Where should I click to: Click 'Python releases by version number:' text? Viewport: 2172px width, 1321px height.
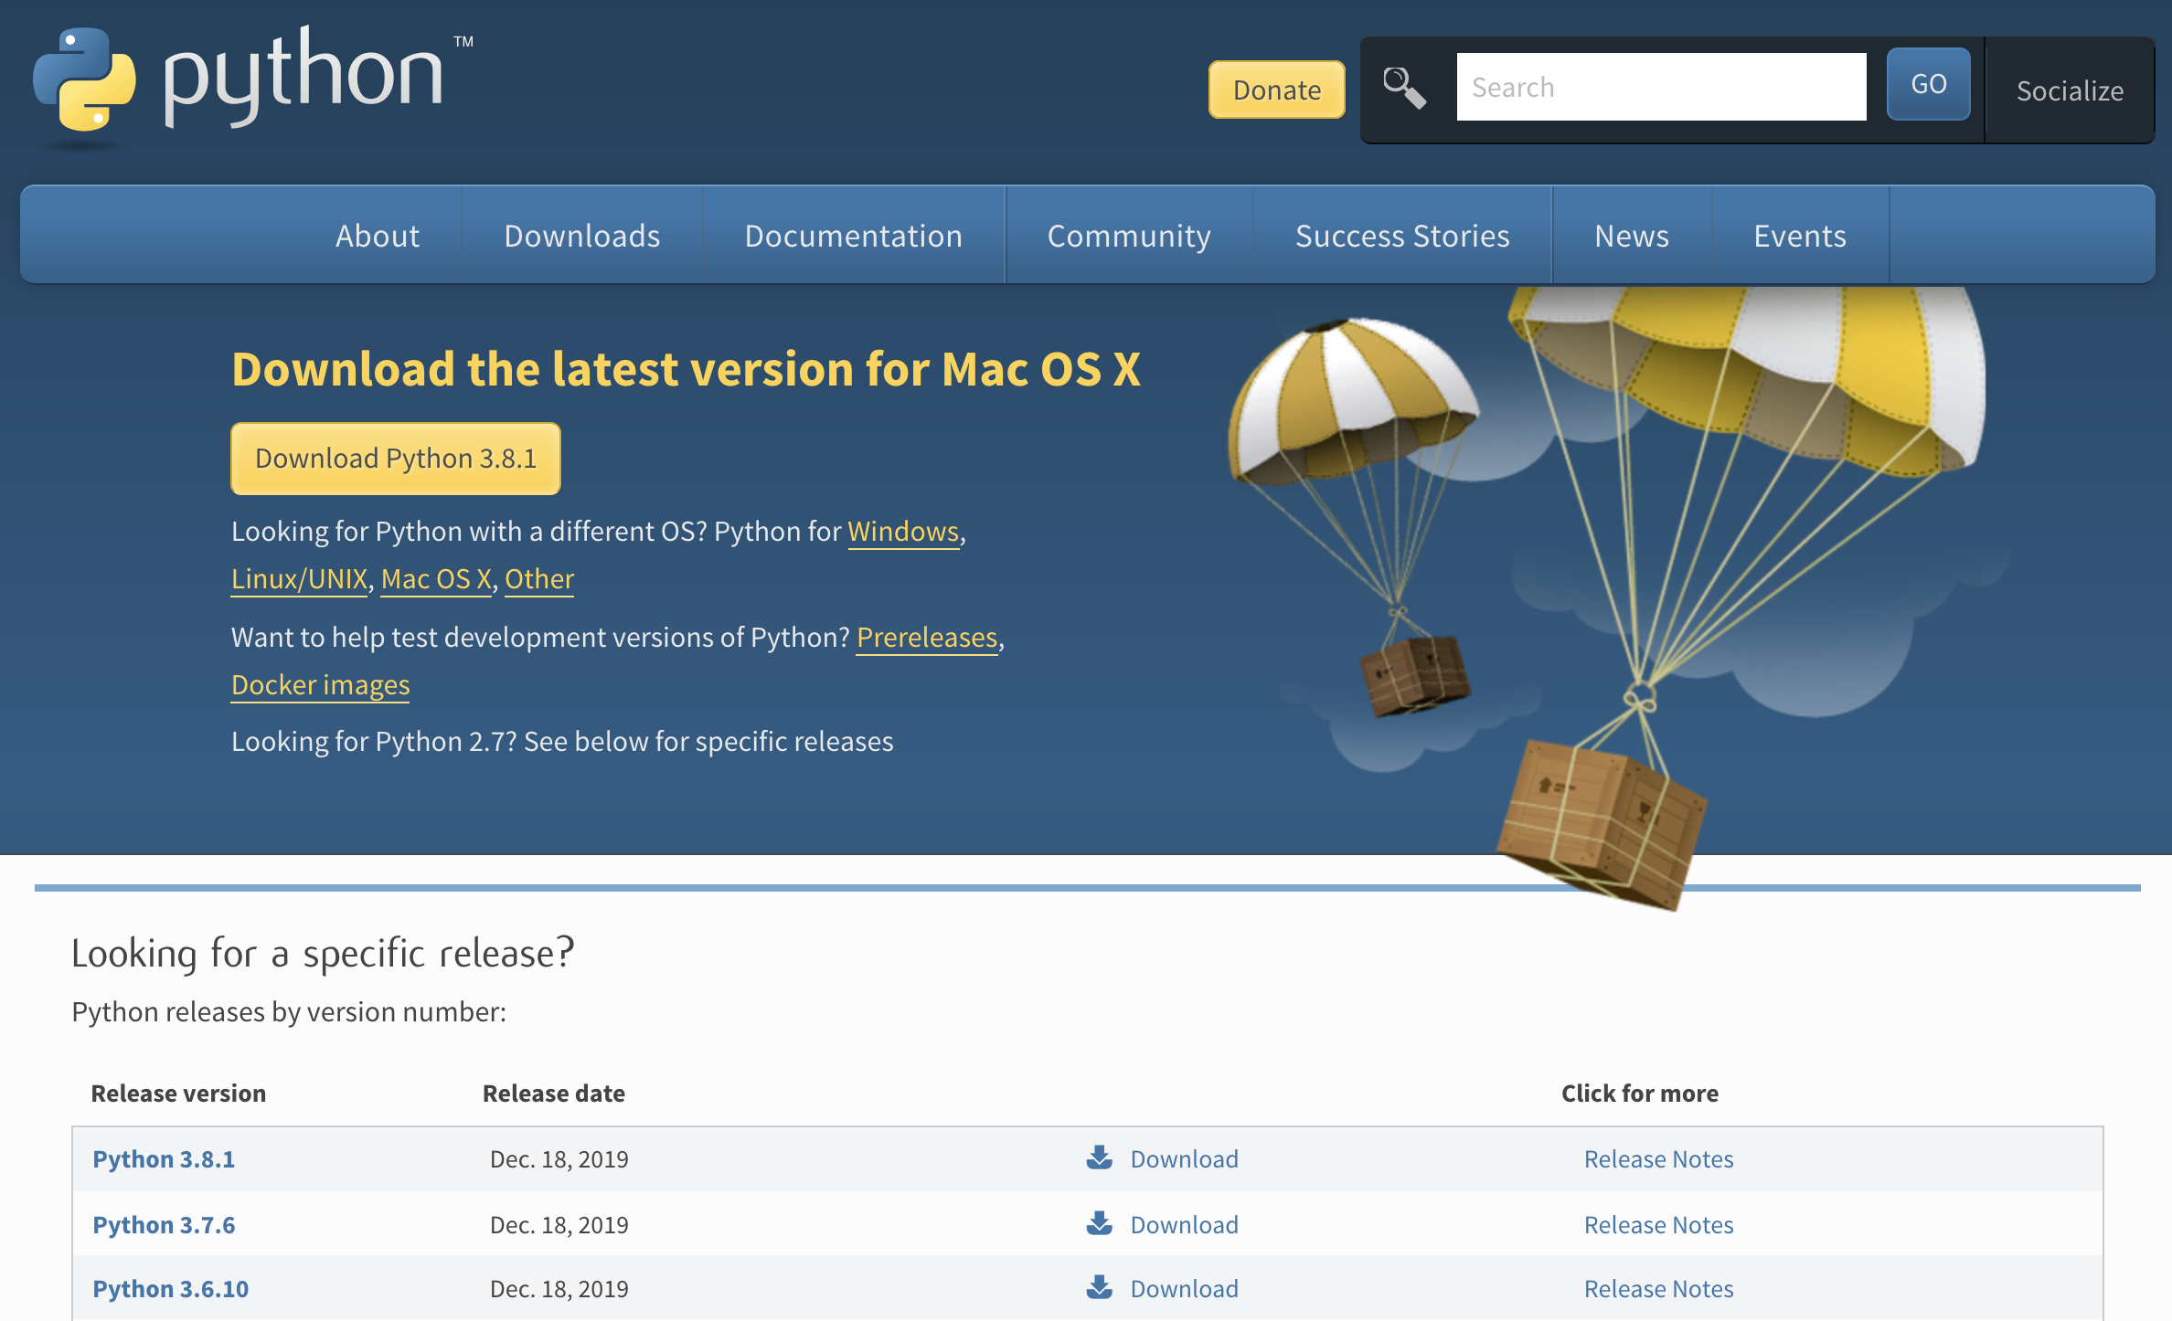pyautogui.click(x=289, y=1012)
